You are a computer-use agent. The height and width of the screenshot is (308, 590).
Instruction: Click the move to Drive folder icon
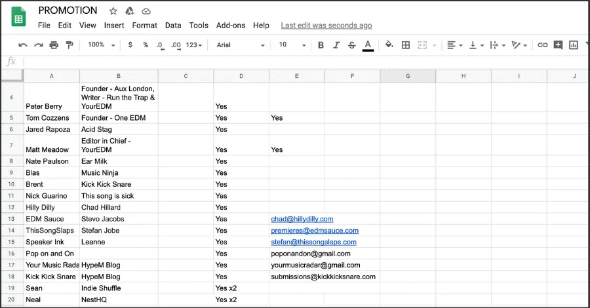click(x=129, y=11)
